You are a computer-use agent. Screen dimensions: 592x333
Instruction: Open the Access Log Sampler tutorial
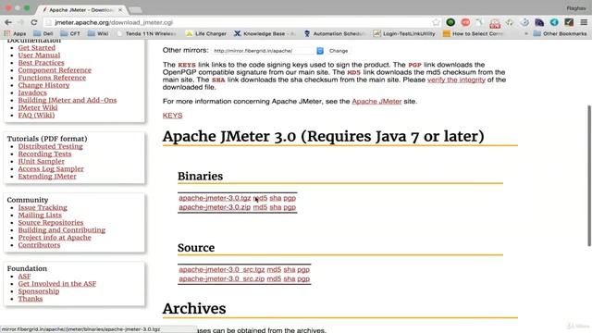(51, 168)
